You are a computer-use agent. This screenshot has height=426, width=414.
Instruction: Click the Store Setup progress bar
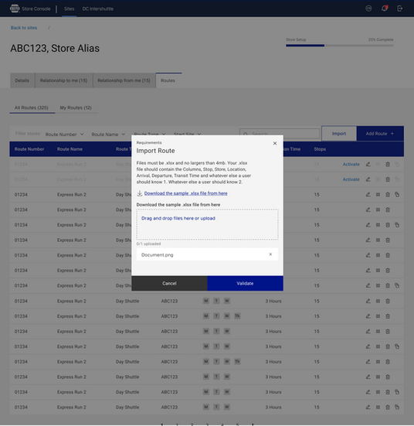(339, 46)
